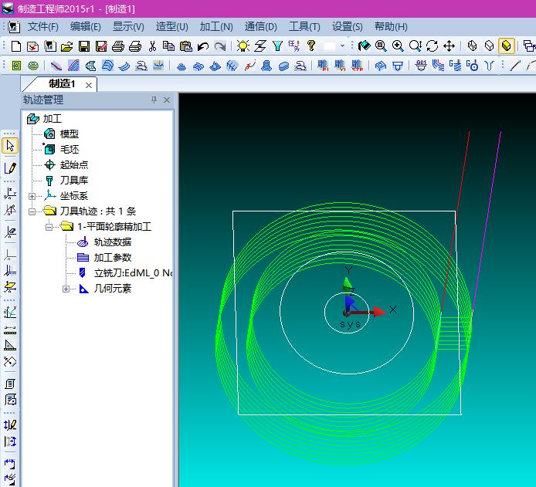Click the yellow question mark Help icon

311,46
